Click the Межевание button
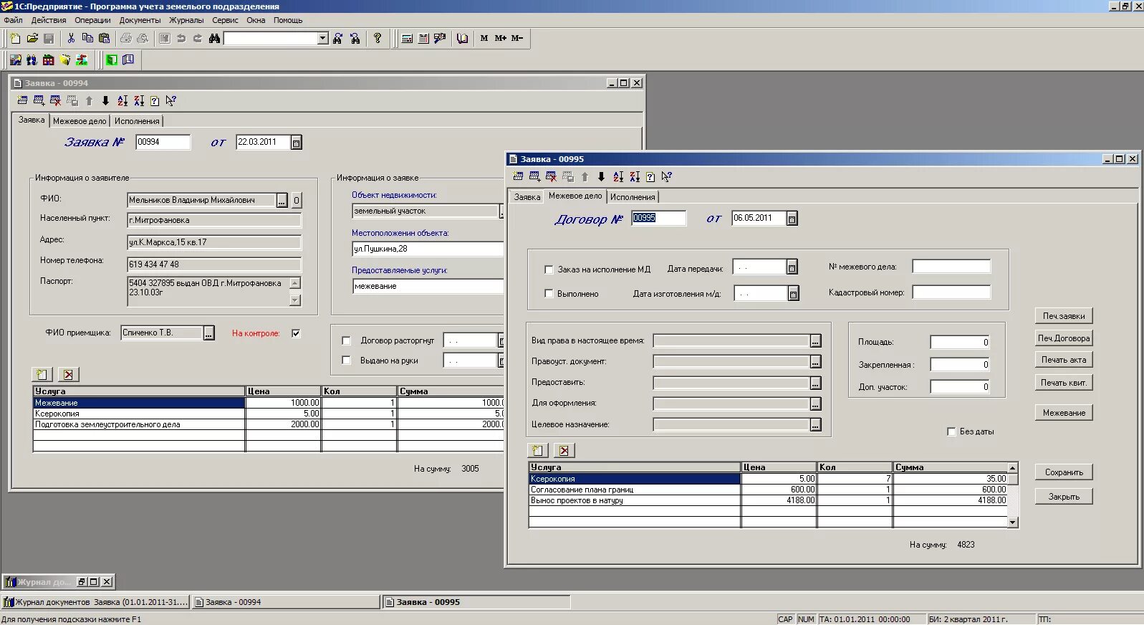 pyautogui.click(x=1064, y=413)
